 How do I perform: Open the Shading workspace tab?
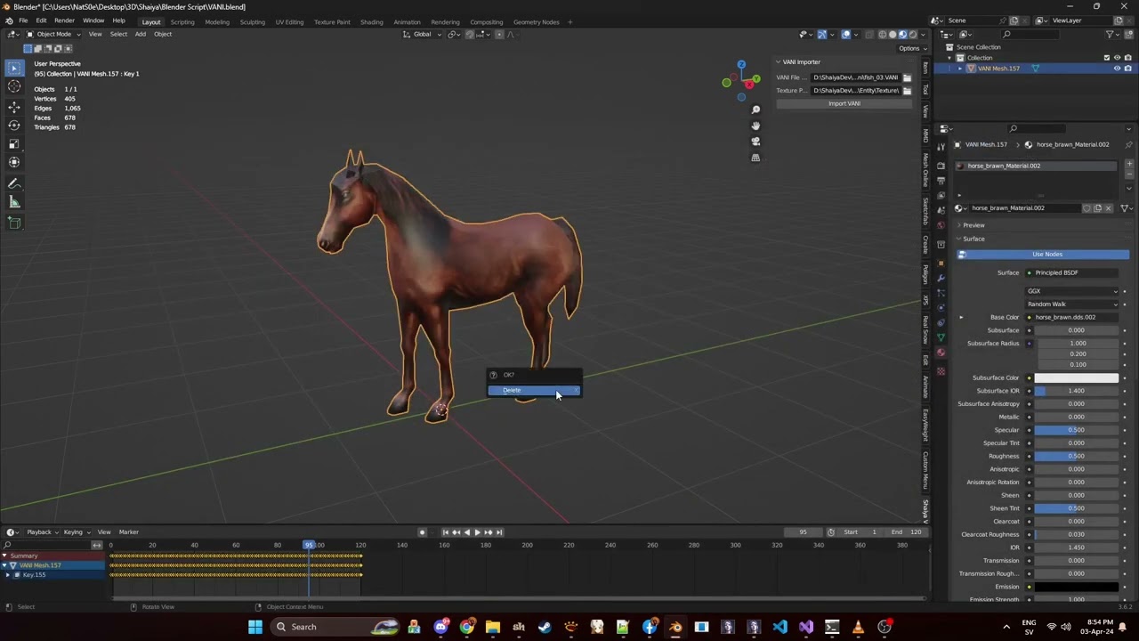pyautogui.click(x=371, y=22)
